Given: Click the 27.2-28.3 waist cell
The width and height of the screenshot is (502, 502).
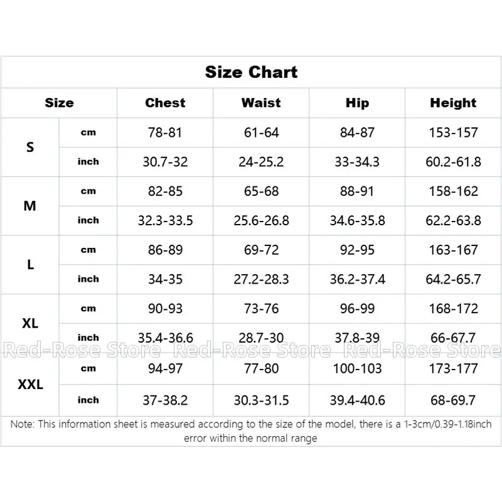Looking at the screenshot, I should [261, 279].
